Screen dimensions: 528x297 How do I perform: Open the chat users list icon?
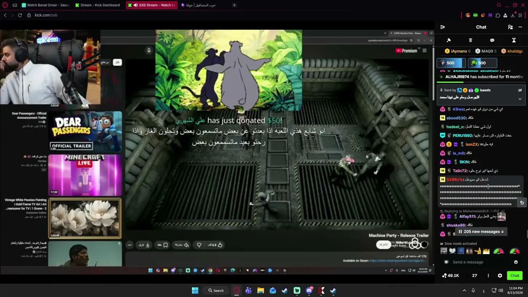tap(510, 27)
